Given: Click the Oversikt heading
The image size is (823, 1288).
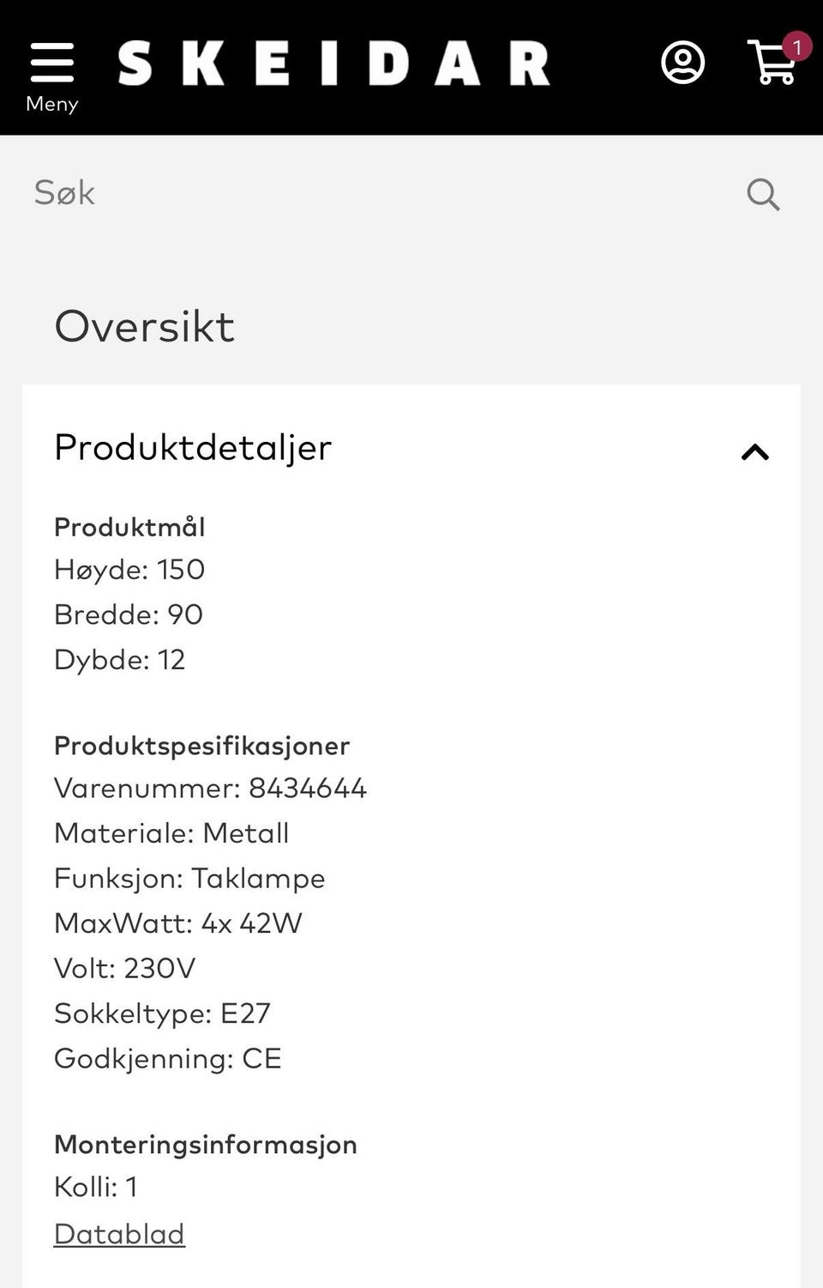Looking at the screenshot, I should [x=144, y=326].
